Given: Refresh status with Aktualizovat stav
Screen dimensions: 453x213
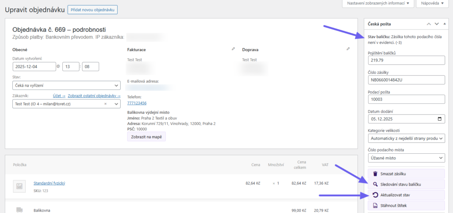Looking at the screenshot, I should point(406,195).
